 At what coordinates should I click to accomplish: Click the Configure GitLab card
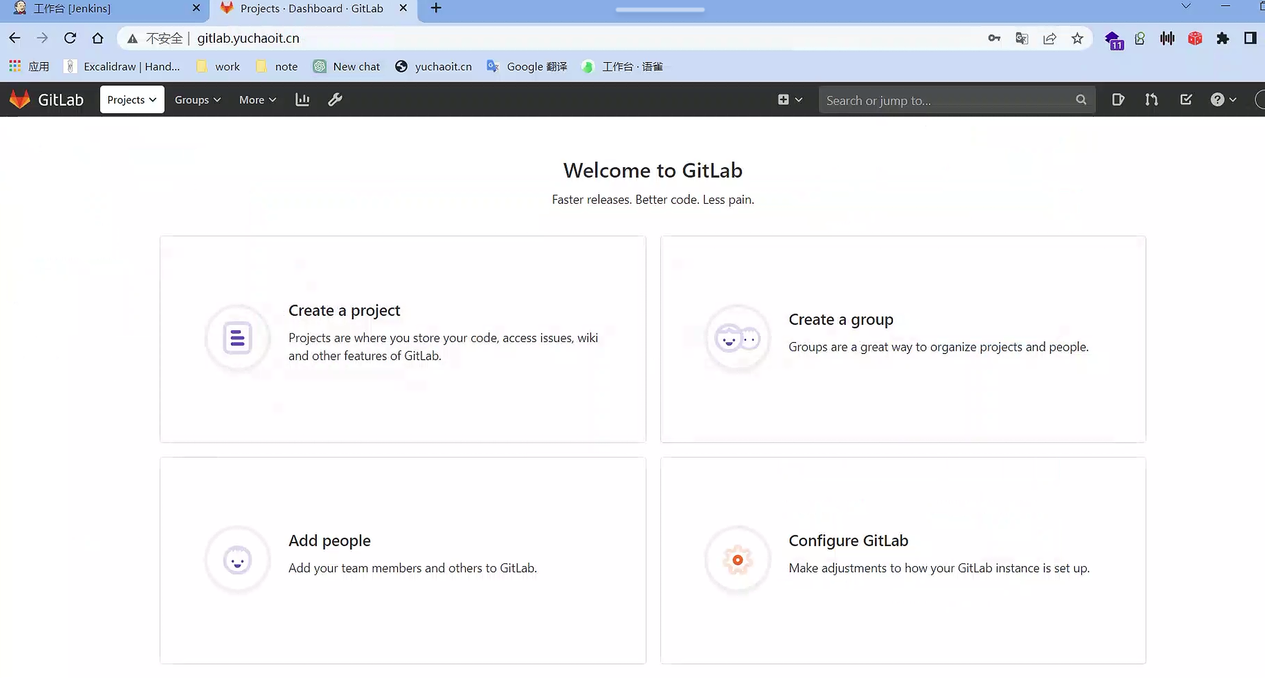click(903, 560)
